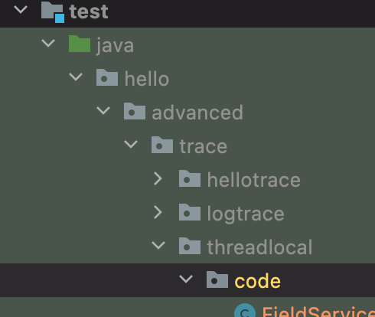
Task: Click the FieldService class icon
Action: coord(245,310)
